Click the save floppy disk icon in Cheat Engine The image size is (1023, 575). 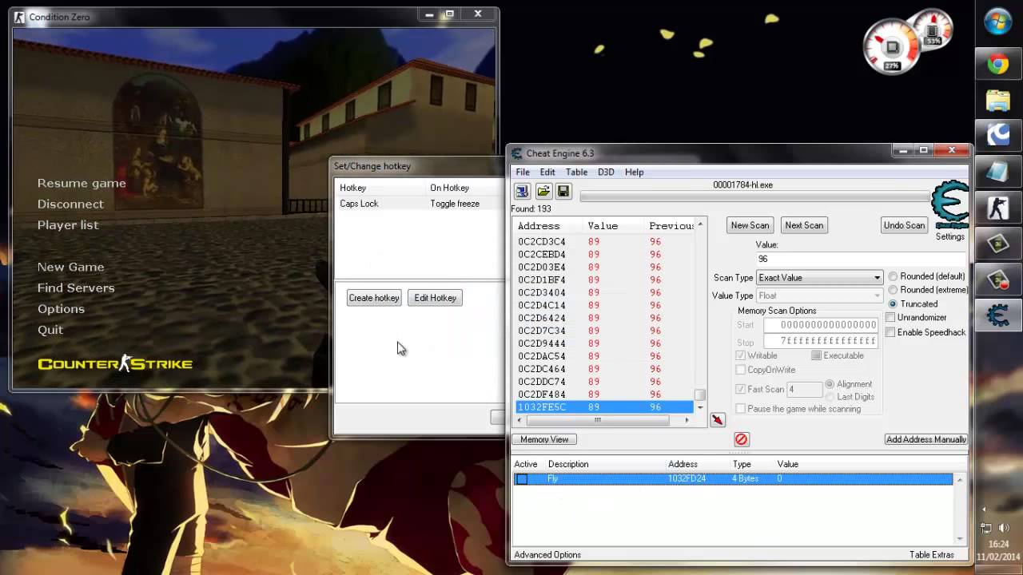tap(563, 192)
